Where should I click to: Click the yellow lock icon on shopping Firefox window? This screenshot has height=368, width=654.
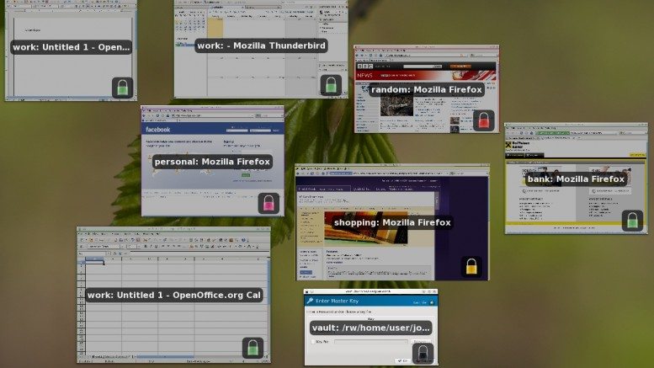[471, 266]
